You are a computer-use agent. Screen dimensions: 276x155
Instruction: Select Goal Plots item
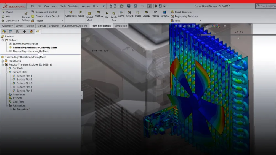(18, 102)
